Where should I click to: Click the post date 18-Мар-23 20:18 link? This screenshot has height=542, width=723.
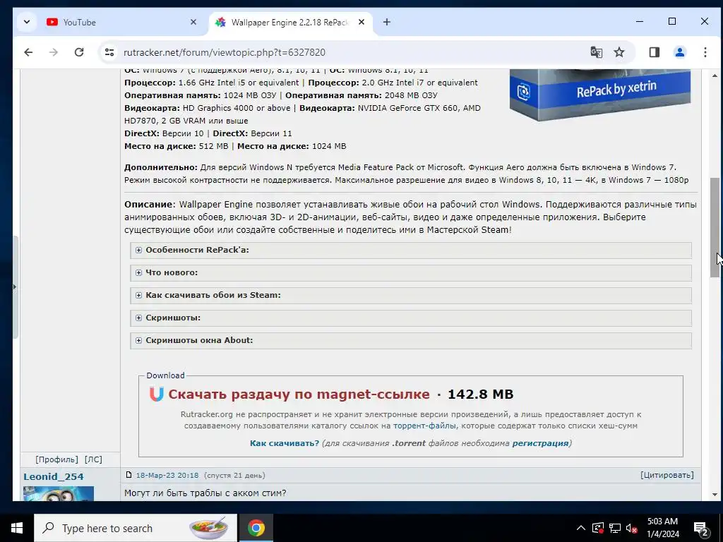click(167, 475)
